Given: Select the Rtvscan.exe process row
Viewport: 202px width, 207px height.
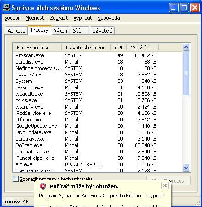Looking at the screenshot, I should point(98,55).
